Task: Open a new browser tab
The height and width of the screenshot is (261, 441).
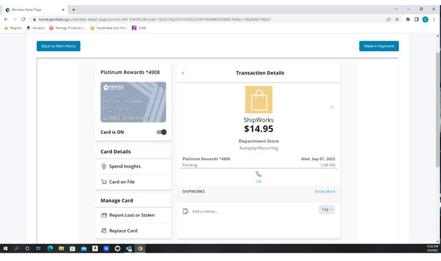Action: tap(74, 10)
